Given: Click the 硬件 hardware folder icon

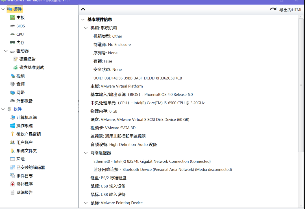Looking at the screenshot, I should tap(10, 9).
